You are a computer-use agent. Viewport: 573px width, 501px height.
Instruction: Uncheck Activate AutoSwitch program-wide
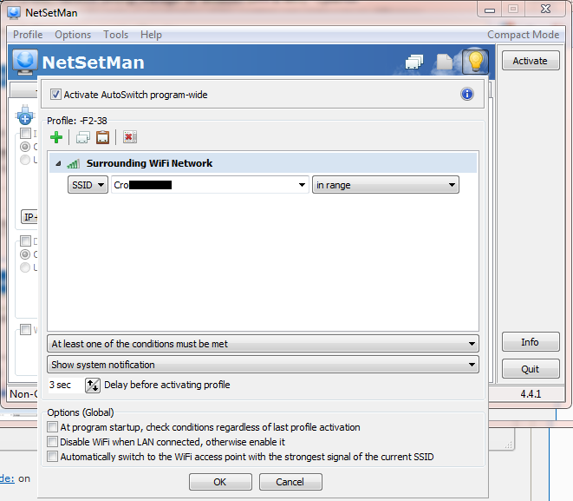pyautogui.click(x=55, y=95)
